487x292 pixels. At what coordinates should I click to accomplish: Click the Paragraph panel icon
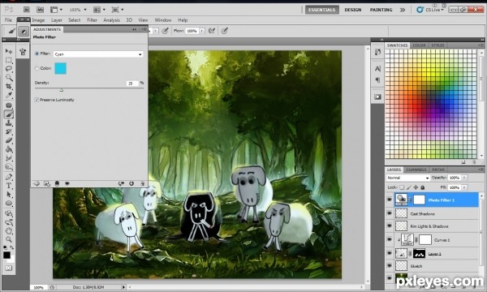coord(377,80)
